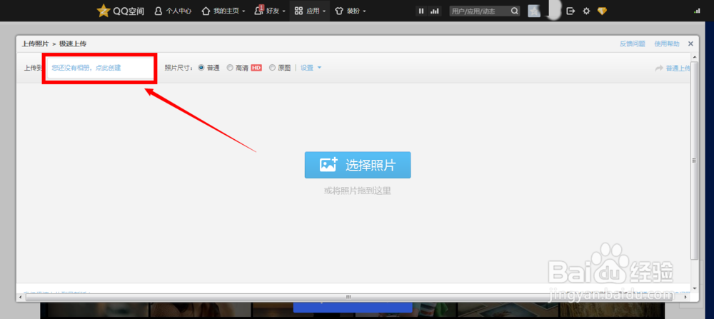Image resolution: width=714 pixels, height=319 pixels.
Task: Click the 用户/应用/动态 search field
Action: [x=479, y=11]
